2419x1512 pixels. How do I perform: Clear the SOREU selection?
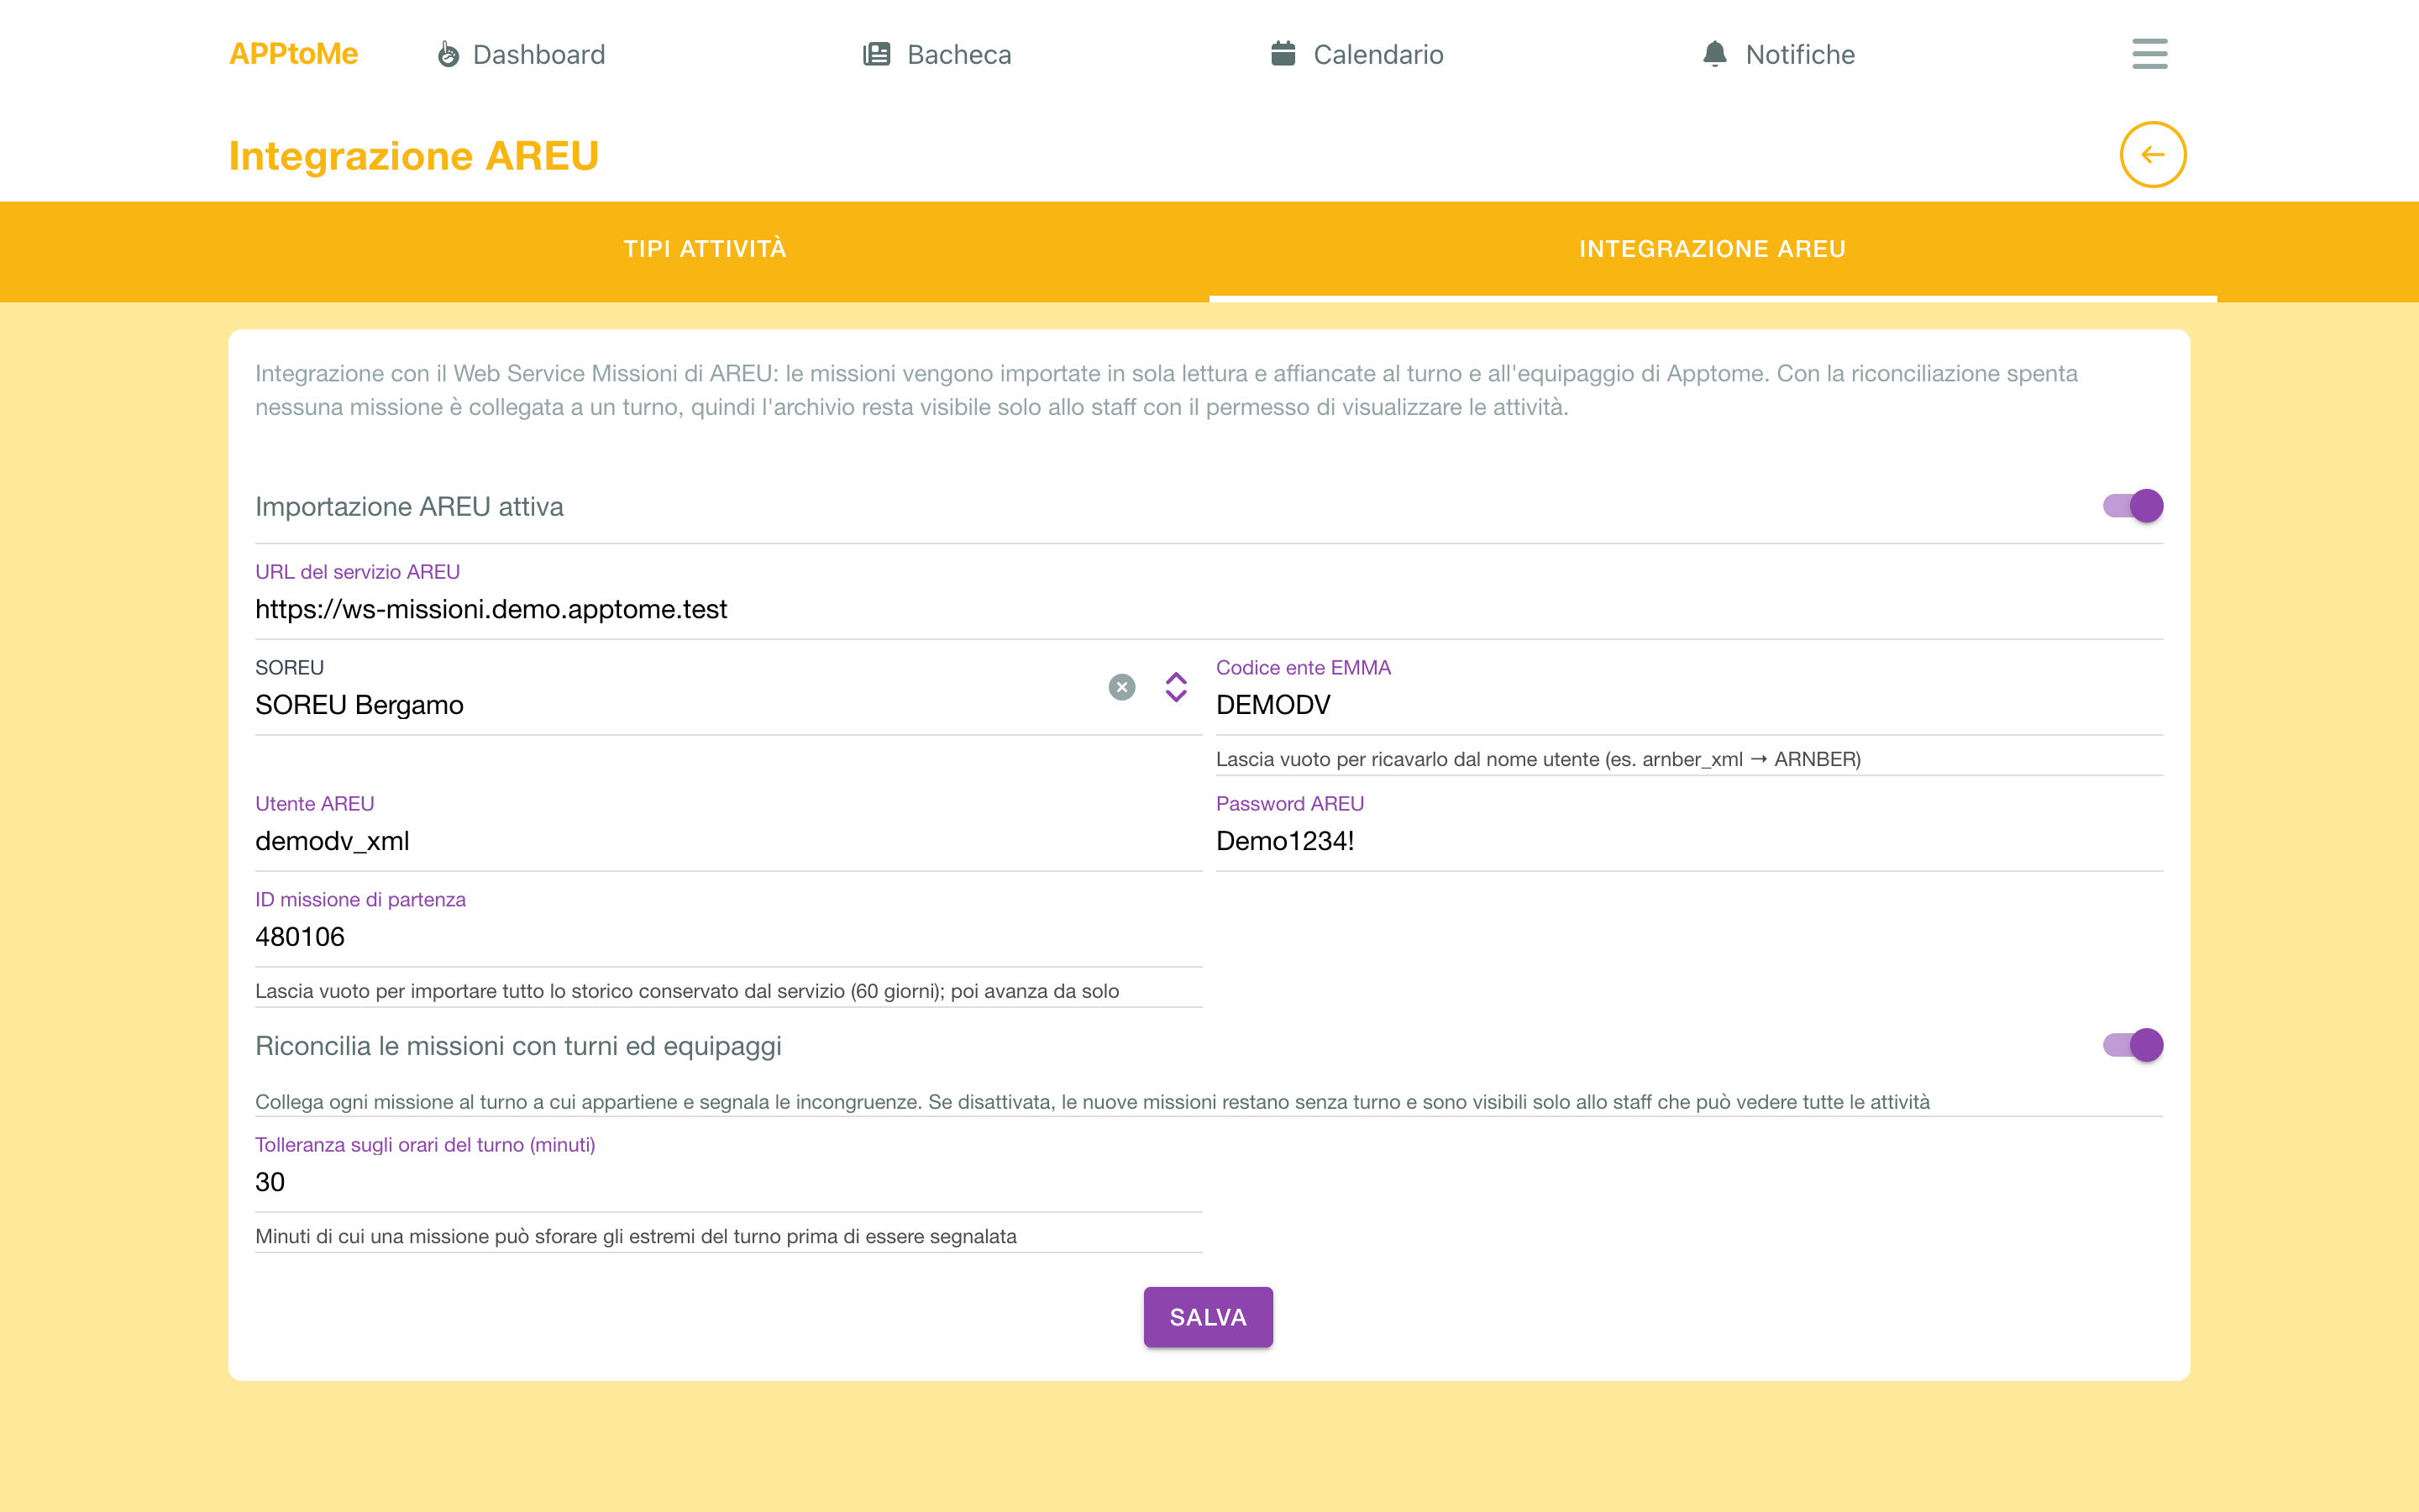1122,687
